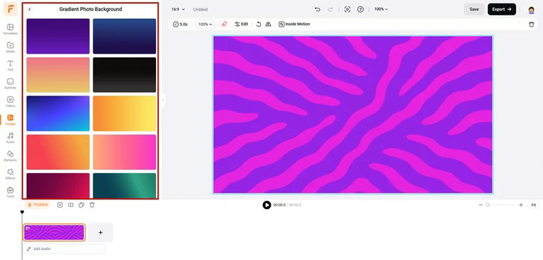The image size is (543, 260).
Task: Edit the Untitled project name field
Action: (x=200, y=9)
